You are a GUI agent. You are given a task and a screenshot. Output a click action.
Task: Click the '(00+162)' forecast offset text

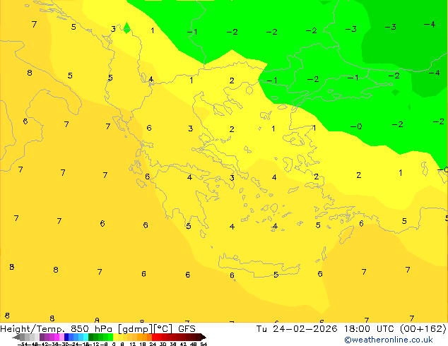click(x=423, y=329)
